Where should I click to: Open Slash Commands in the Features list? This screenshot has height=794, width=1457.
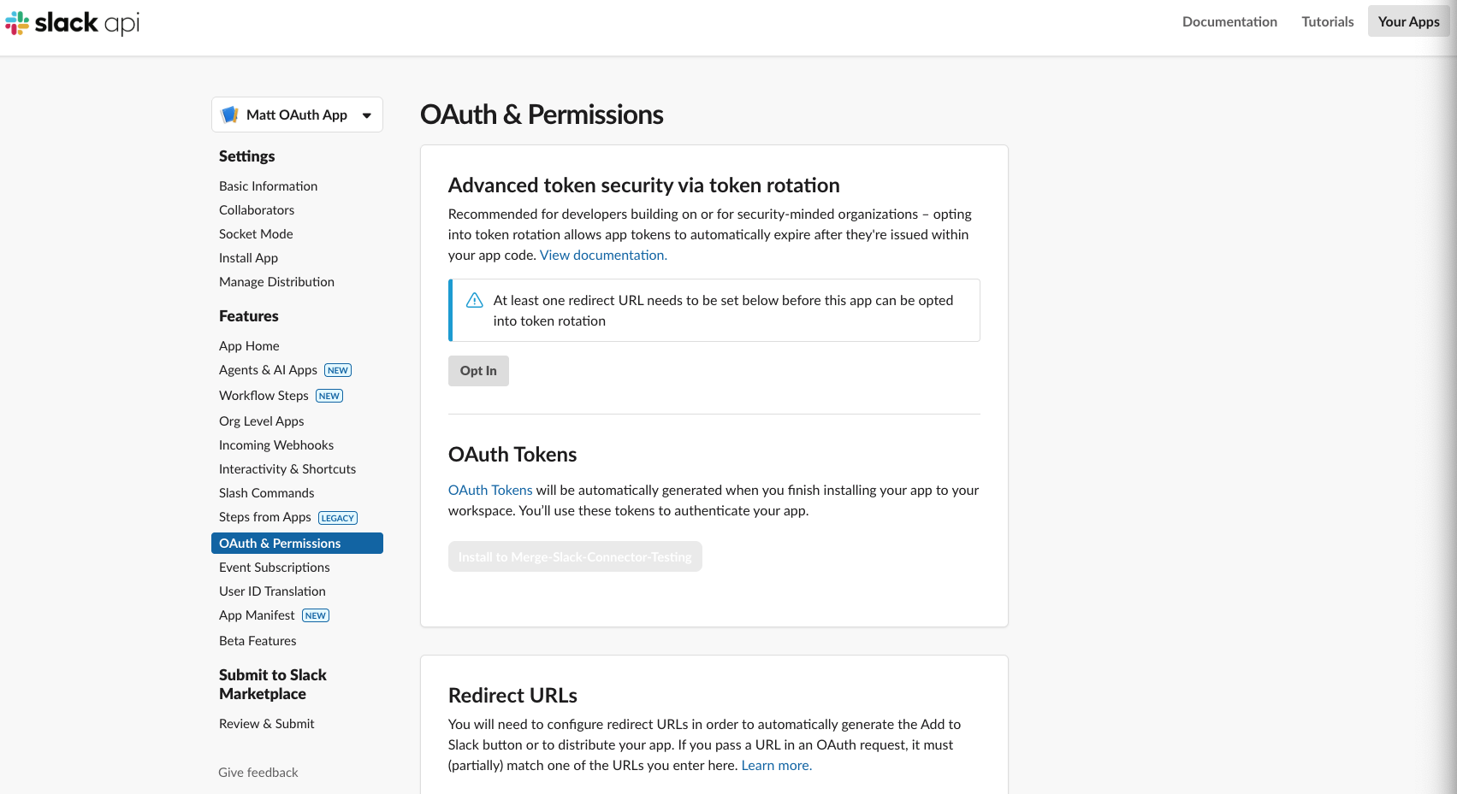pyautogui.click(x=266, y=493)
